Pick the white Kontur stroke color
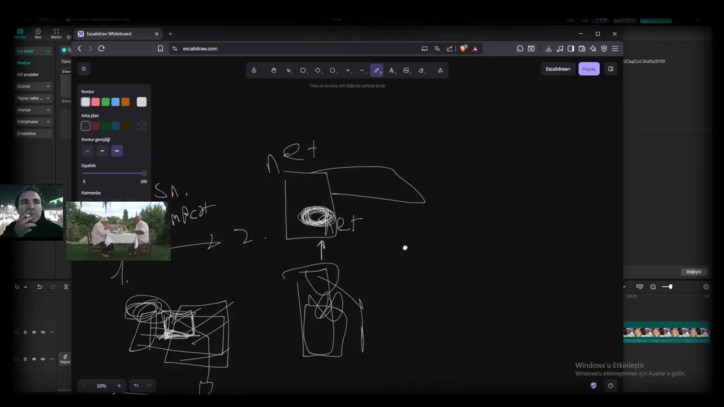Screen dimensions: 724x407 pos(85,102)
